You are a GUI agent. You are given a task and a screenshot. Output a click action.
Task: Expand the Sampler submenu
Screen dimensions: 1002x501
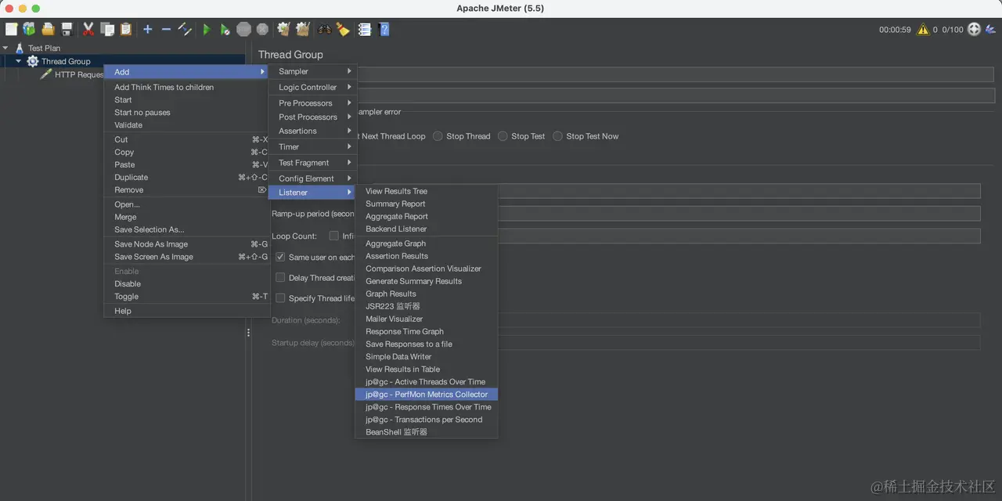click(x=313, y=71)
